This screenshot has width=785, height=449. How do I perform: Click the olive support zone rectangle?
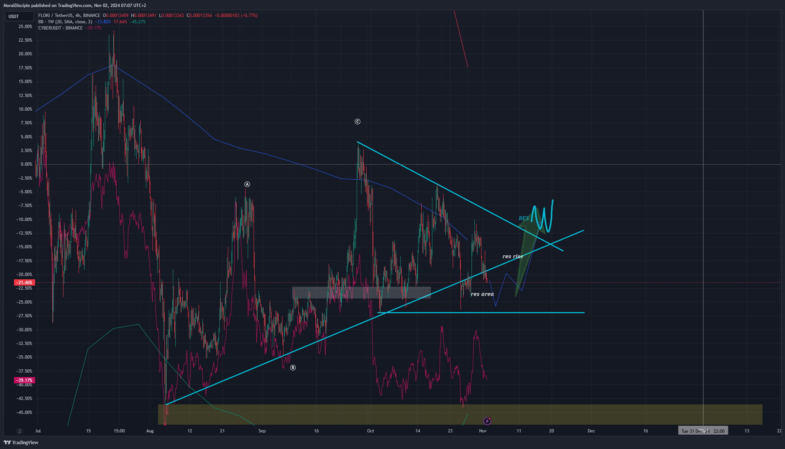460,414
